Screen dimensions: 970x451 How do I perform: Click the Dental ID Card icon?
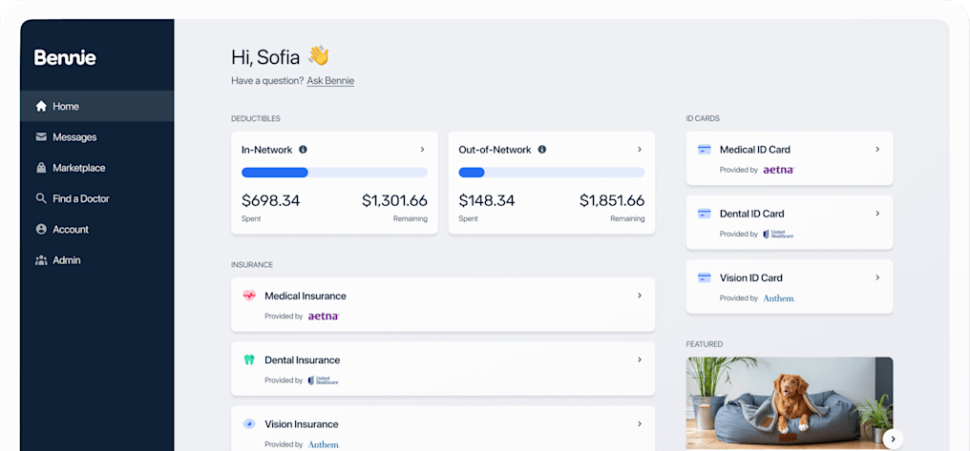tap(705, 214)
